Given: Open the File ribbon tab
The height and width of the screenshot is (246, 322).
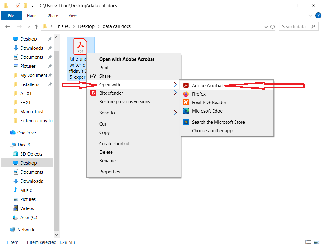Looking at the screenshot, I should coord(11,16).
